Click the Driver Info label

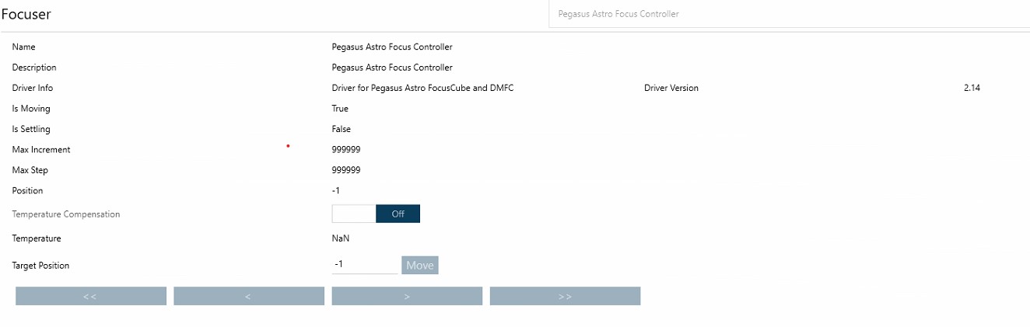pos(33,88)
